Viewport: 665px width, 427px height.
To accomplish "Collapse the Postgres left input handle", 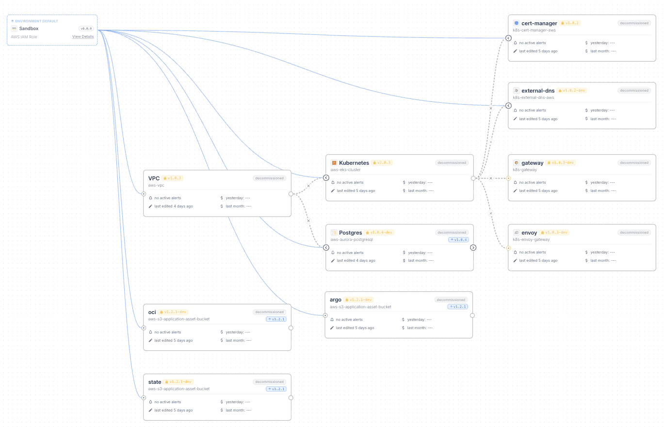I will pyautogui.click(x=326, y=248).
